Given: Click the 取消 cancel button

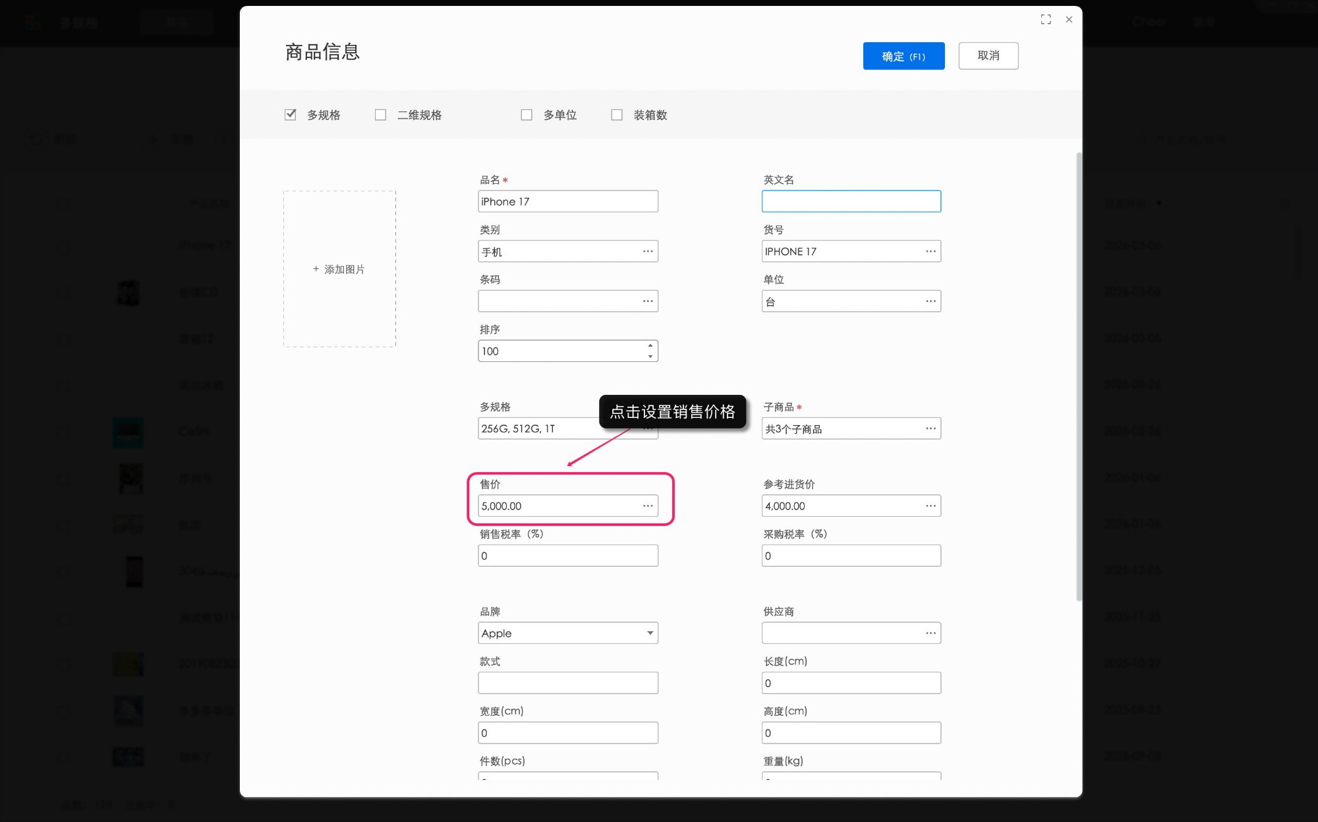Looking at the screenshot, I should point(988,55).
